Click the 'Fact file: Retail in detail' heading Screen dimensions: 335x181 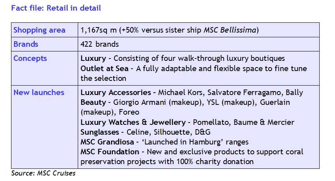(x=56, y=8)
